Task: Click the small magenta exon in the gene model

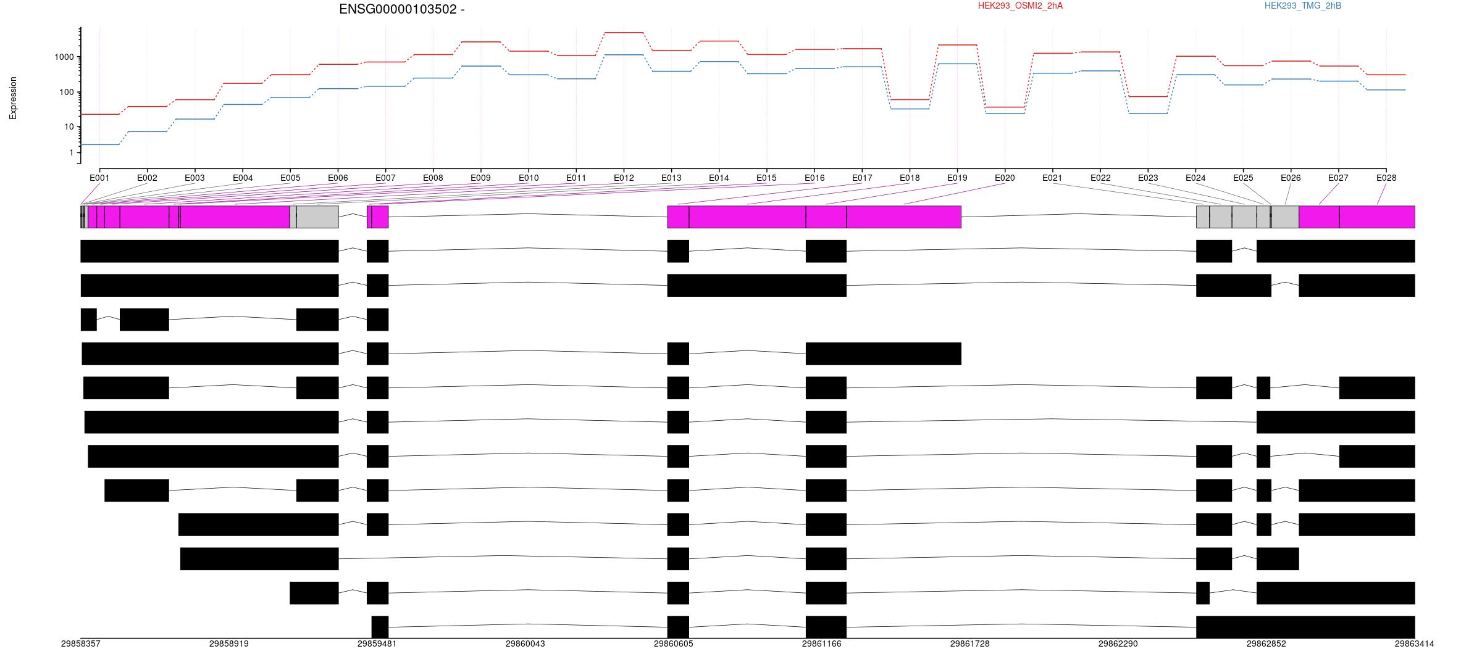Action: [x=378, y=217]
